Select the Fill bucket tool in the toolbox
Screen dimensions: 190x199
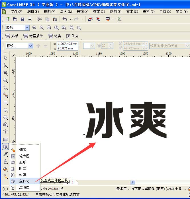point(6,169)
